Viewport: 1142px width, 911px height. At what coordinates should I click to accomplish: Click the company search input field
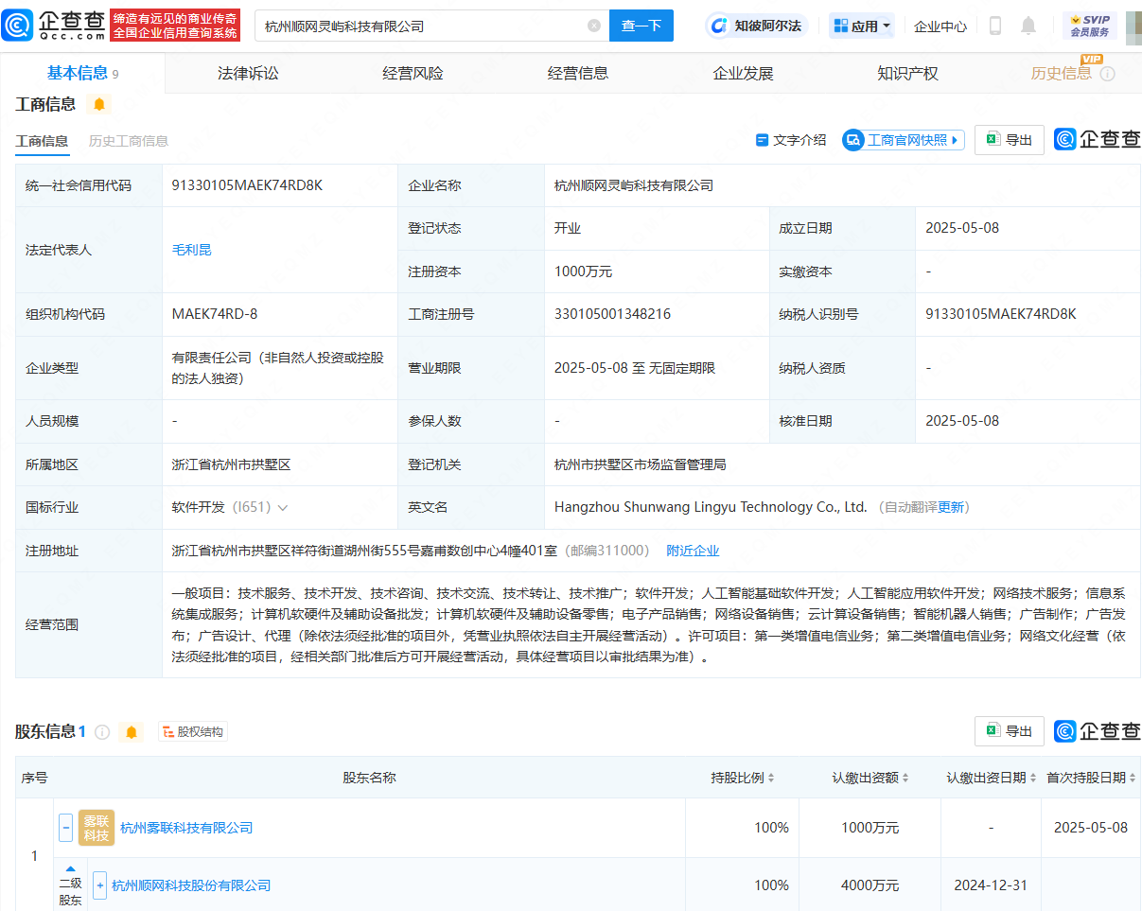click(x=423, y=26)
